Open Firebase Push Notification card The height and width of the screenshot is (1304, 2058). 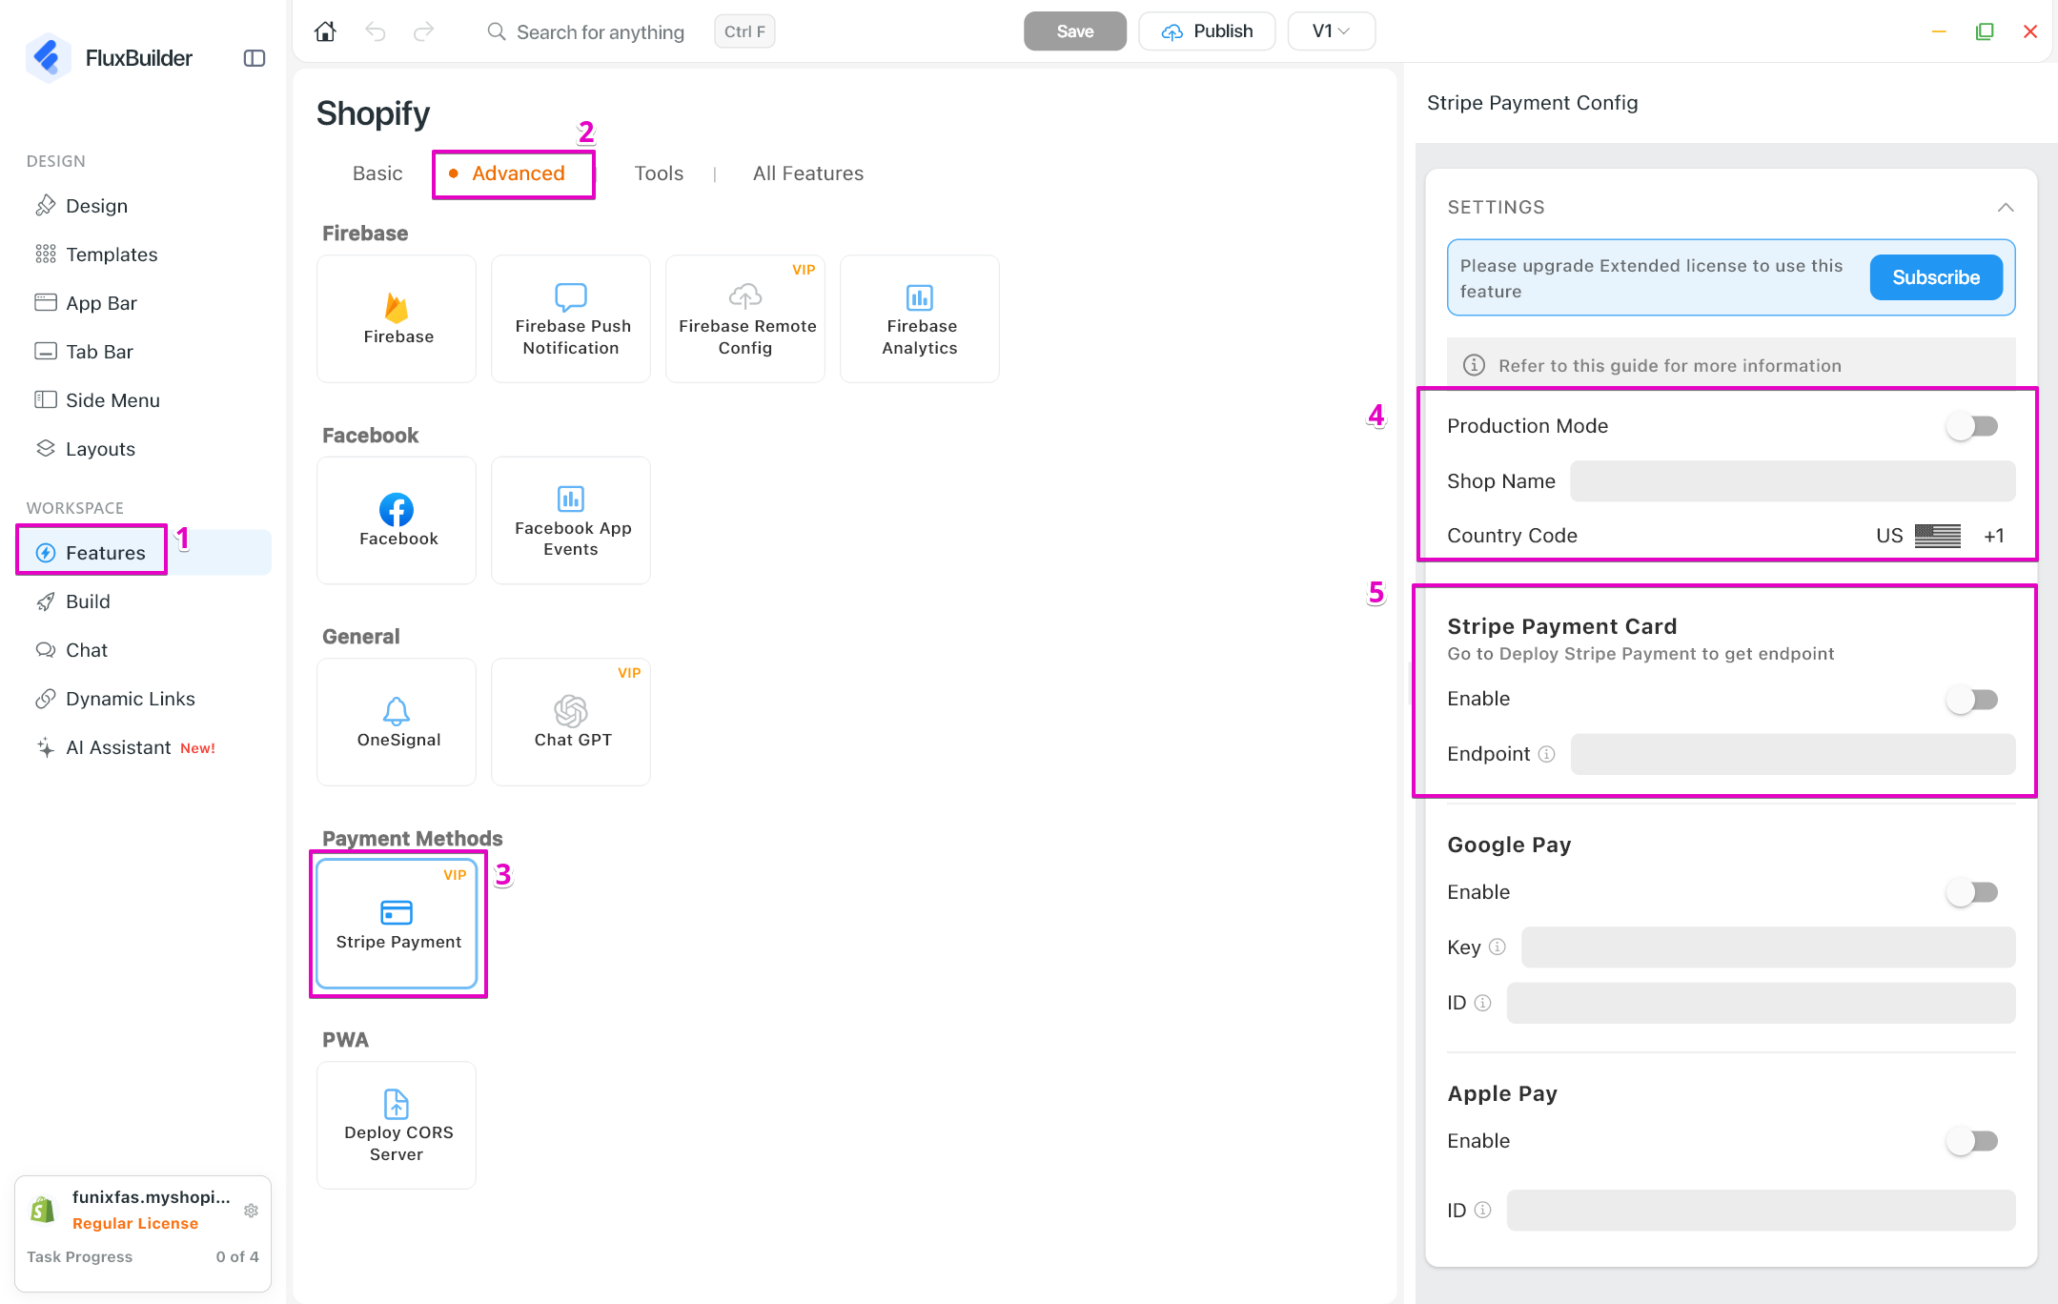pos(571,318)
